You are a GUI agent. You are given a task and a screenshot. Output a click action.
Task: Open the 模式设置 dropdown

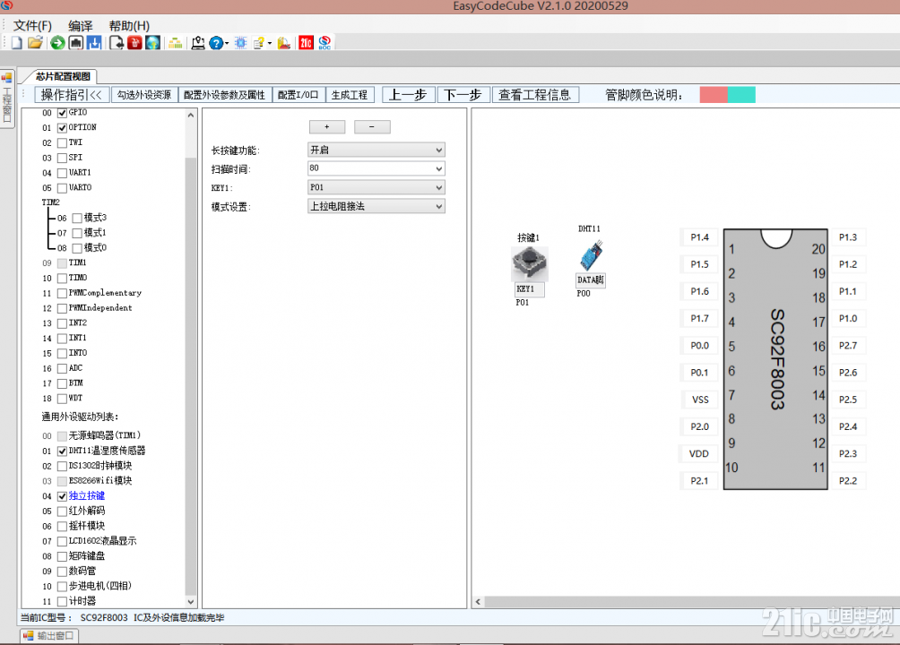376,206
